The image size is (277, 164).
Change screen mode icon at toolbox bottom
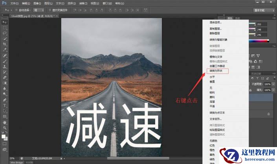[x=5, y=149]
